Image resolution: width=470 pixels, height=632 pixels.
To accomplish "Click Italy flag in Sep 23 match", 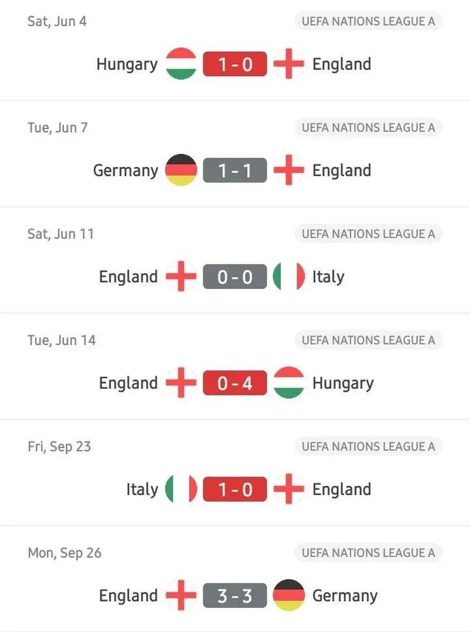I will (x=181, y=489).
